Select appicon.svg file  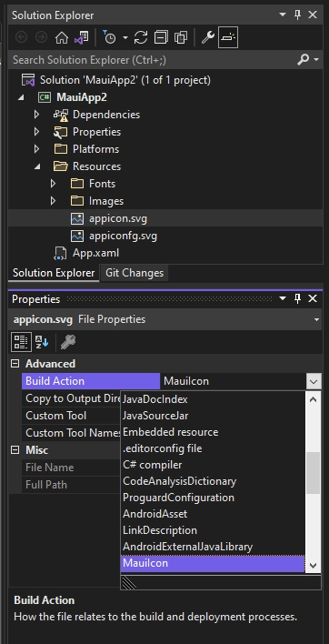[118, 218]
